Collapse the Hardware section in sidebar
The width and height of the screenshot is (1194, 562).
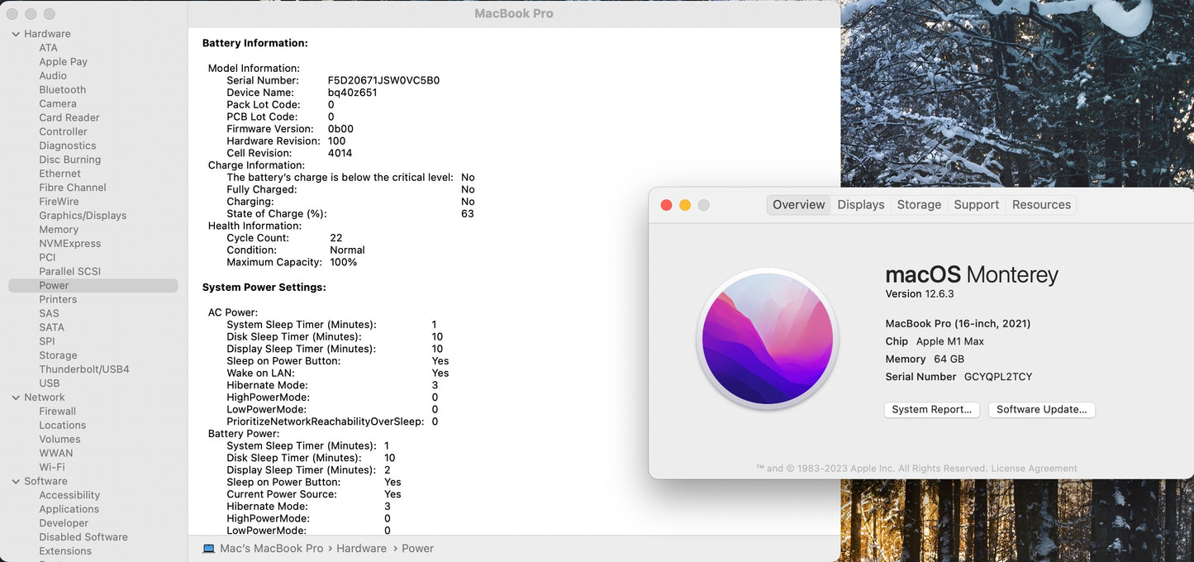point(16,34)
